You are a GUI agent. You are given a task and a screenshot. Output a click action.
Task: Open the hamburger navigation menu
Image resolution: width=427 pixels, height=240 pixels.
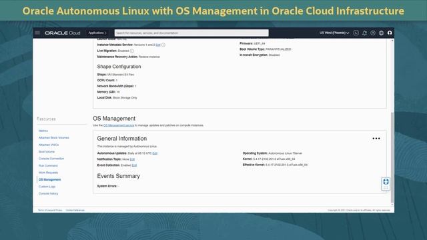(x=37, y=33)
